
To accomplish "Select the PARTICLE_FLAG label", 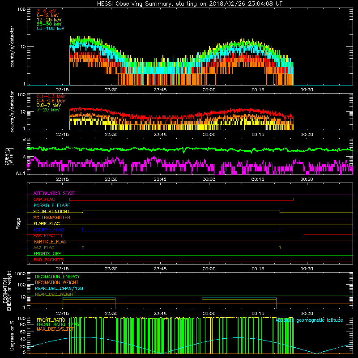I will 50,242.
